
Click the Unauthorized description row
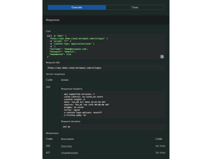pyautogui.click(x=69, y=153)
